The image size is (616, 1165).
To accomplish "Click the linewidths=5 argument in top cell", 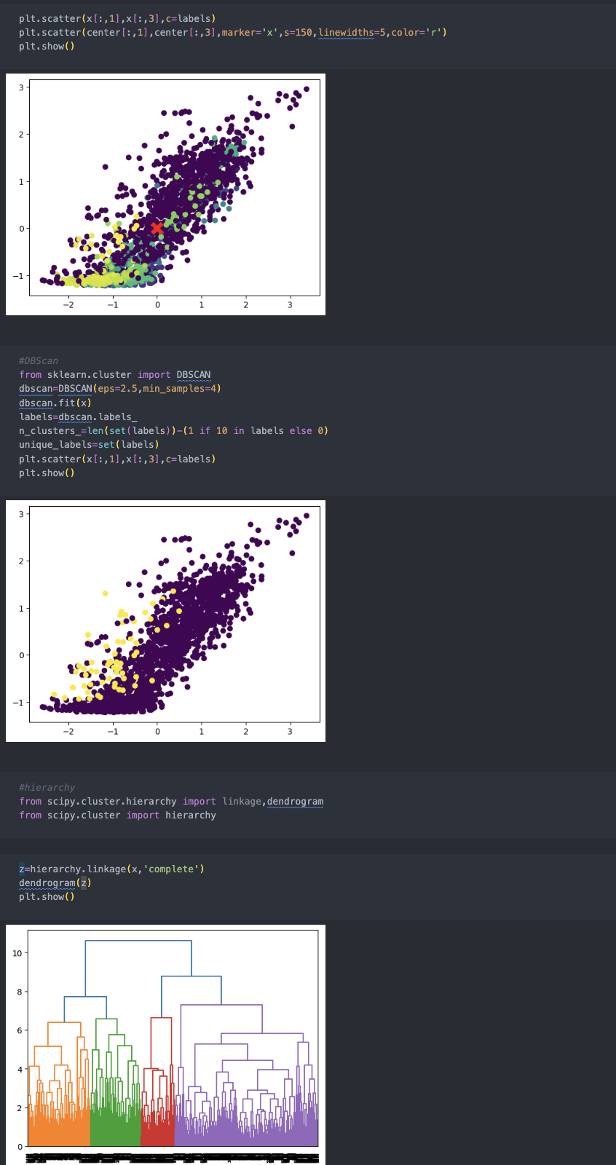I will (x=346, y=32).
